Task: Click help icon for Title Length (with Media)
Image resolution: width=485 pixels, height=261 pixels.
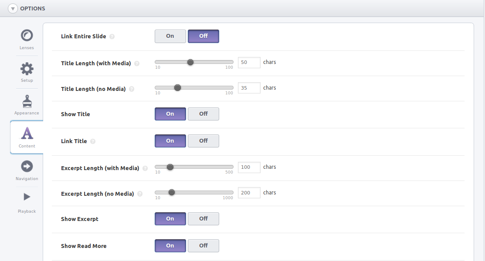Action: click(137, 64)
